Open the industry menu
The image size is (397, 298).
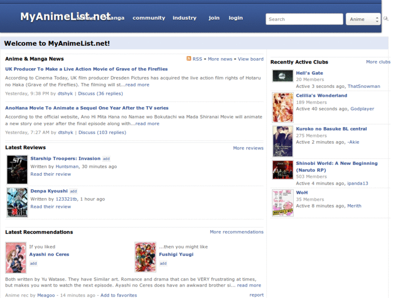(x=184, y=18)
